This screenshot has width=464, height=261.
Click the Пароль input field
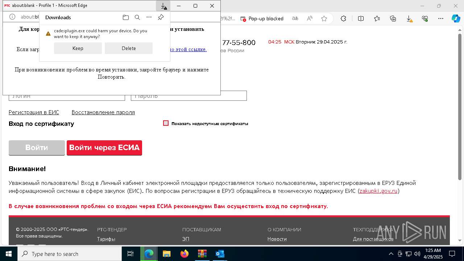coord(189,96)
